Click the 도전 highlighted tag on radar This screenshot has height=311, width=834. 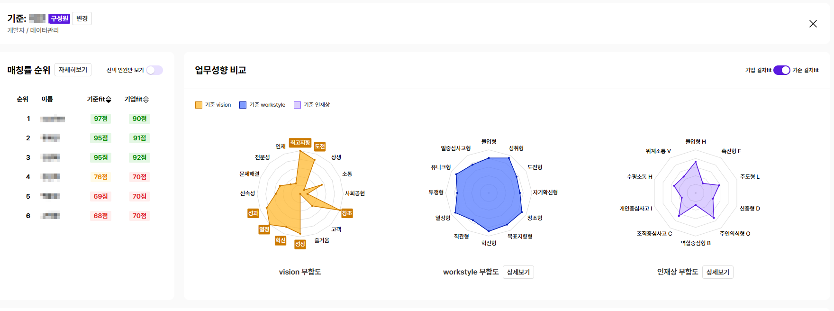click(320, 146)
